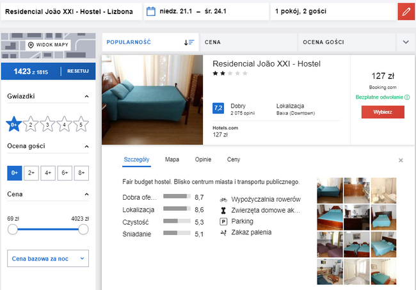Collapse the Gwiazdki filter section
Viewport: 416px width, 290px height.
pyautogui.click(x=86, y=97)
